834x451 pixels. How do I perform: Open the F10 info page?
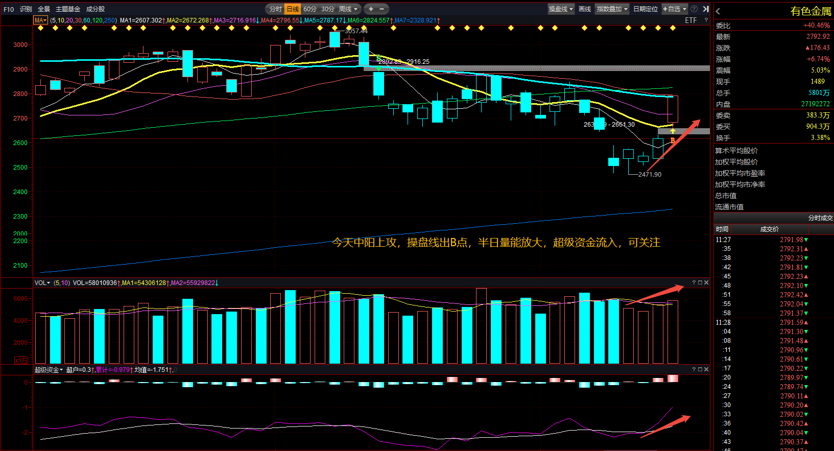(x=9, y=9)
